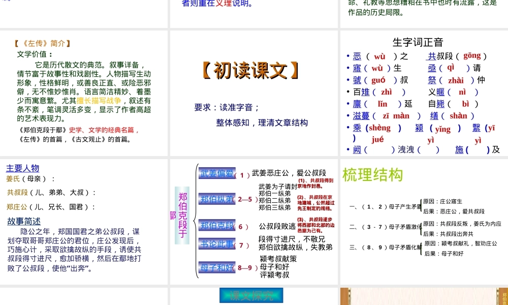The height and width of the screenshot is (305, 508).
Task: Select text 原因：庄公寤生
Action: tap(442, 201)
